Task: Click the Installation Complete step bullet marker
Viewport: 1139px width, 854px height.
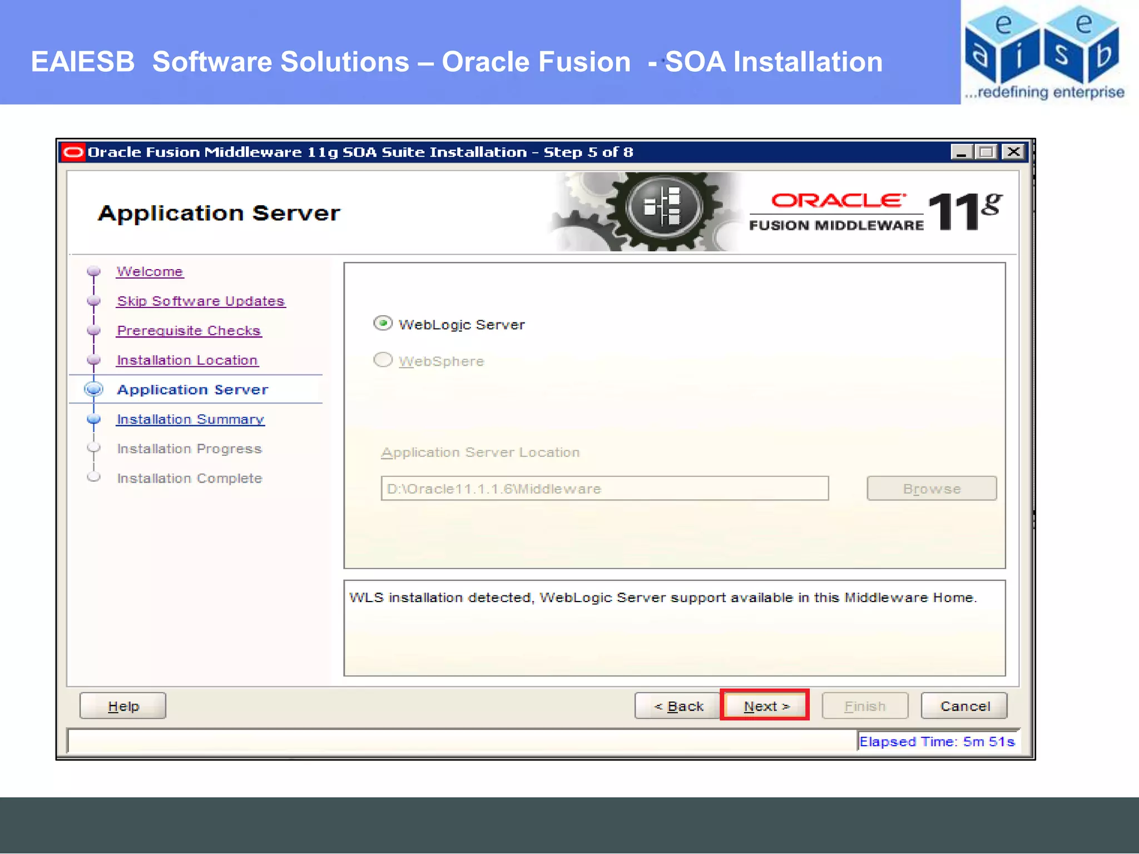Action: click(94, 477)
